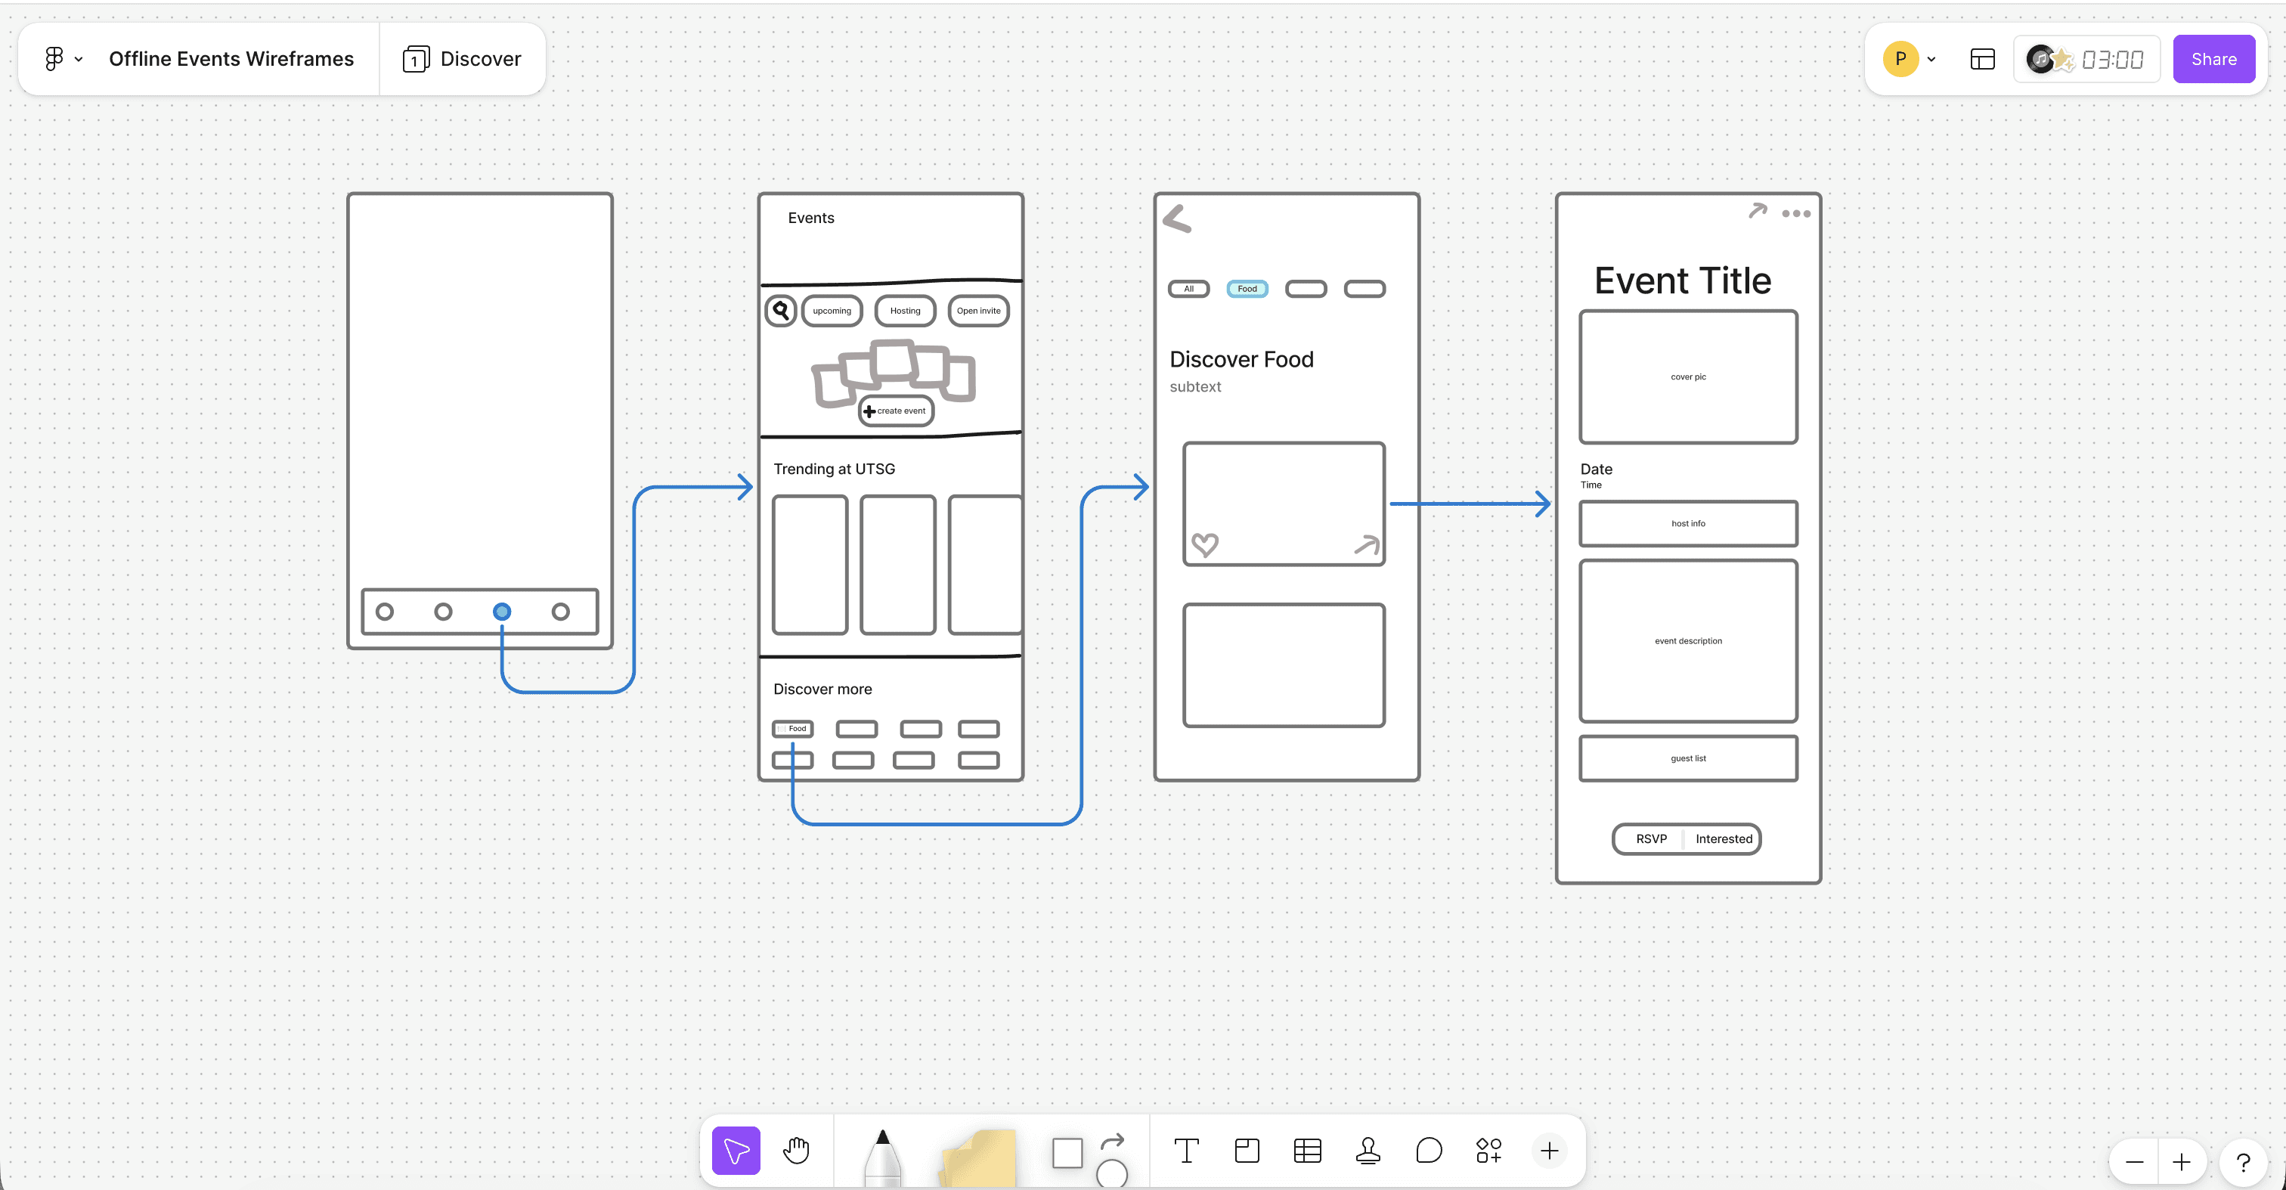Open the Discover pages list

pyautogui.click(x=463, y=58)
